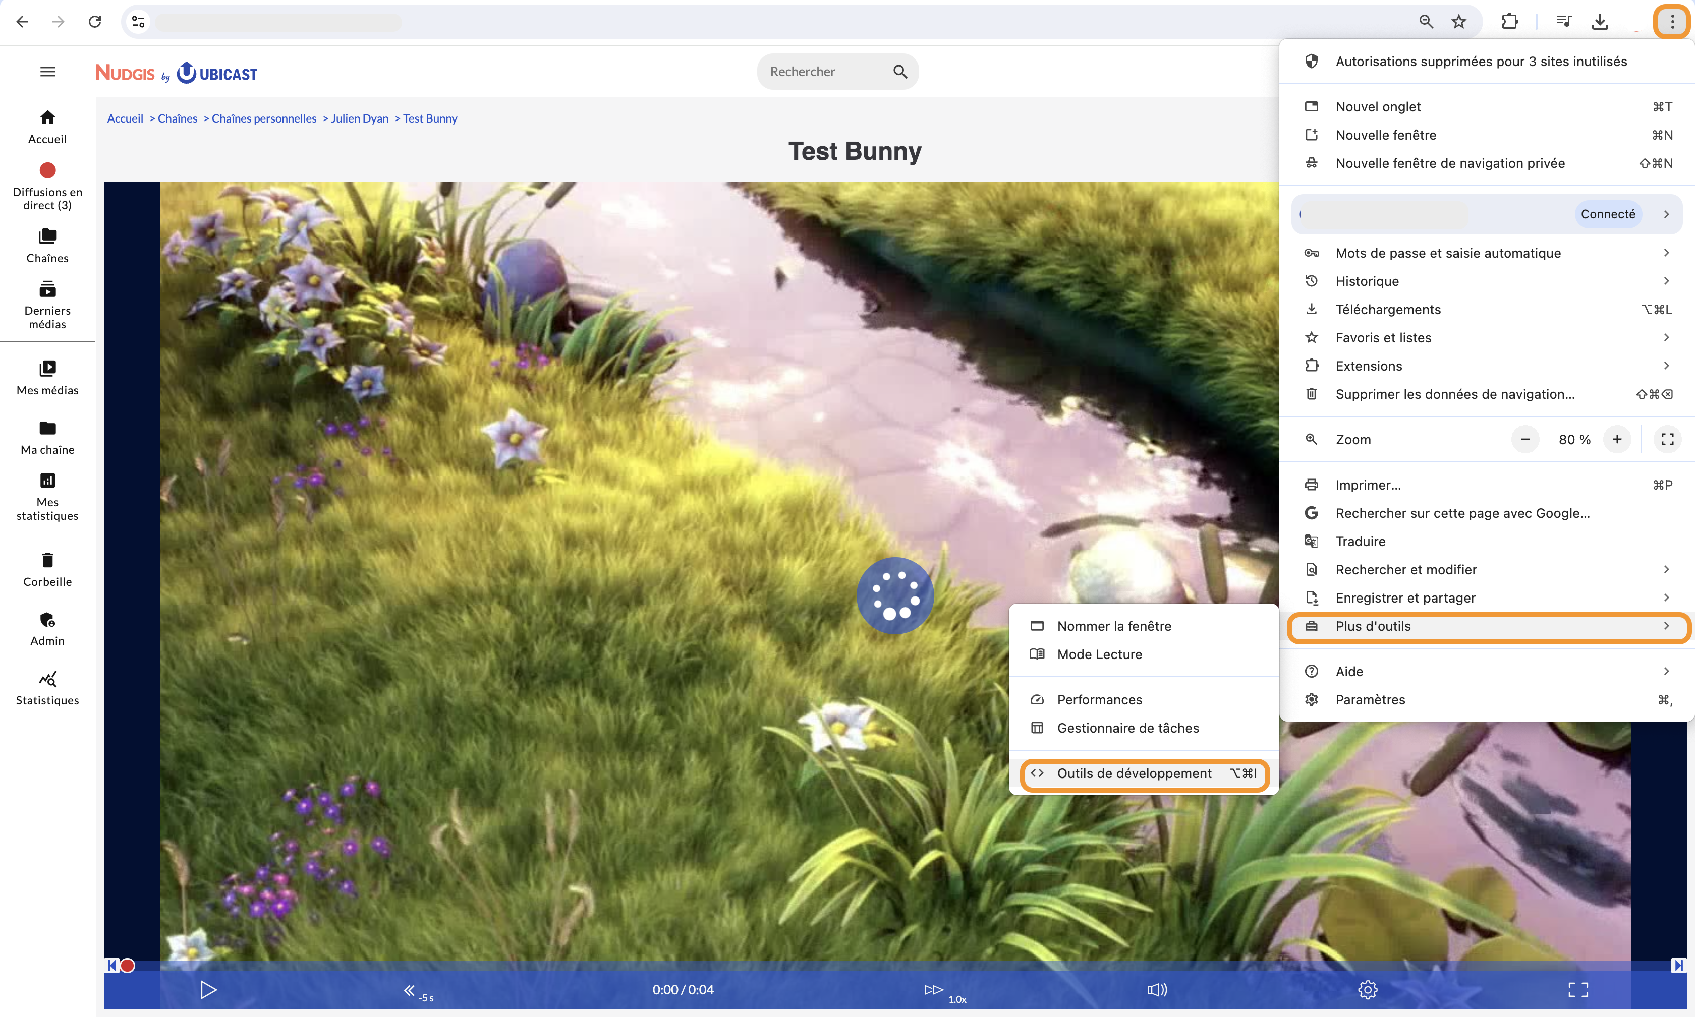Click the Accueil breadcrumb link
This screenshot has width=1695, height=1017.
pos(125,118)
